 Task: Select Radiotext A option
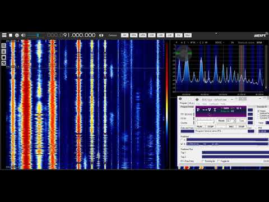182,140
